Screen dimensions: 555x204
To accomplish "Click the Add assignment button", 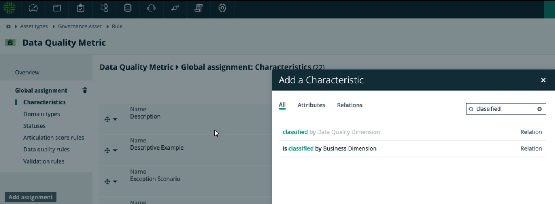I will (31, 197).
